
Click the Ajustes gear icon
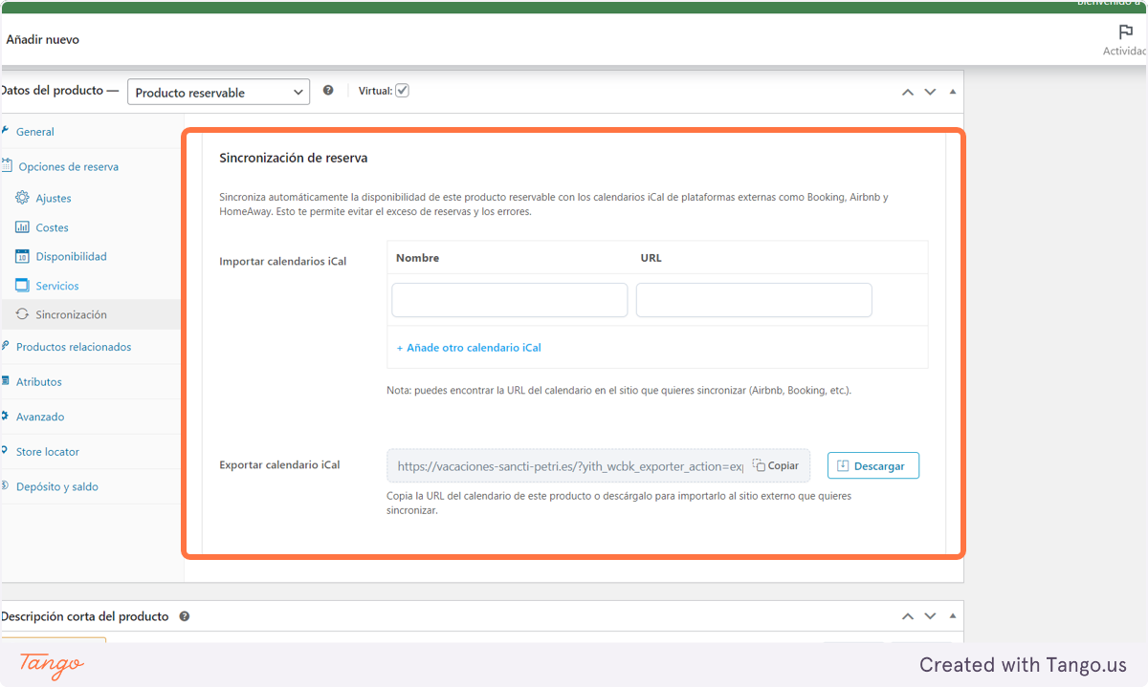tap(22, 198)
